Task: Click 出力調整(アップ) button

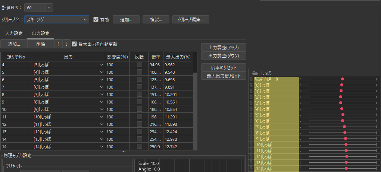Action: [224, 47]
